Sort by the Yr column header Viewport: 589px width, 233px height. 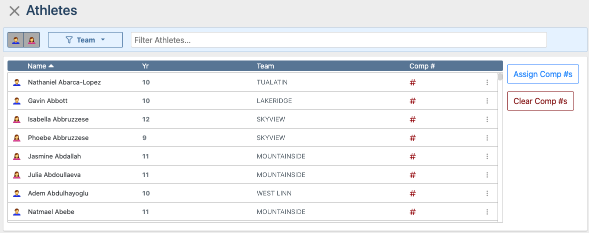[x=145, y=66]
